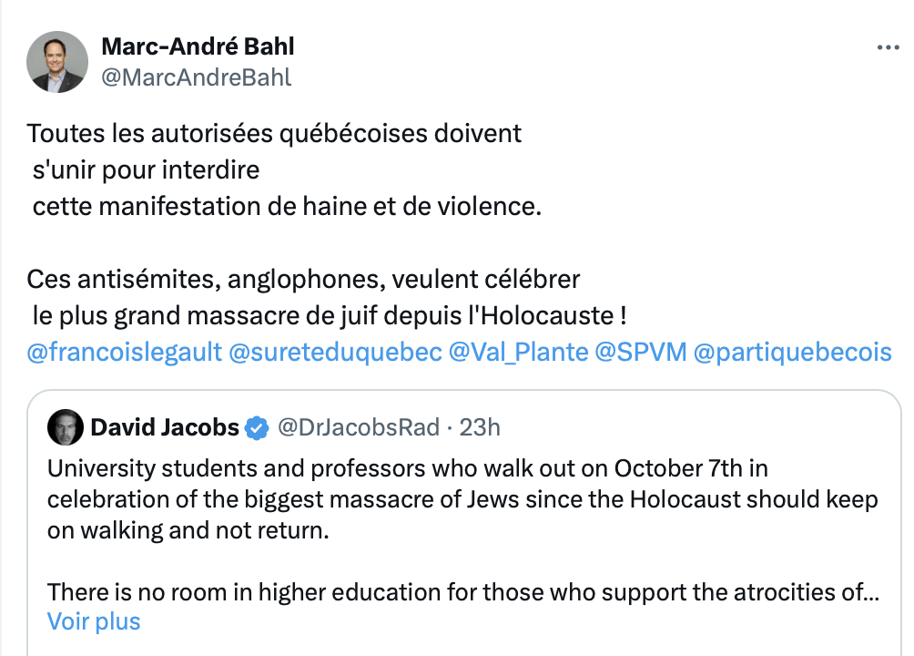Click the 'Ces antisémites, anglophones' paragraph
Image resolution: width=914 pixels, height=656 pixels.
tap(327, 298)
